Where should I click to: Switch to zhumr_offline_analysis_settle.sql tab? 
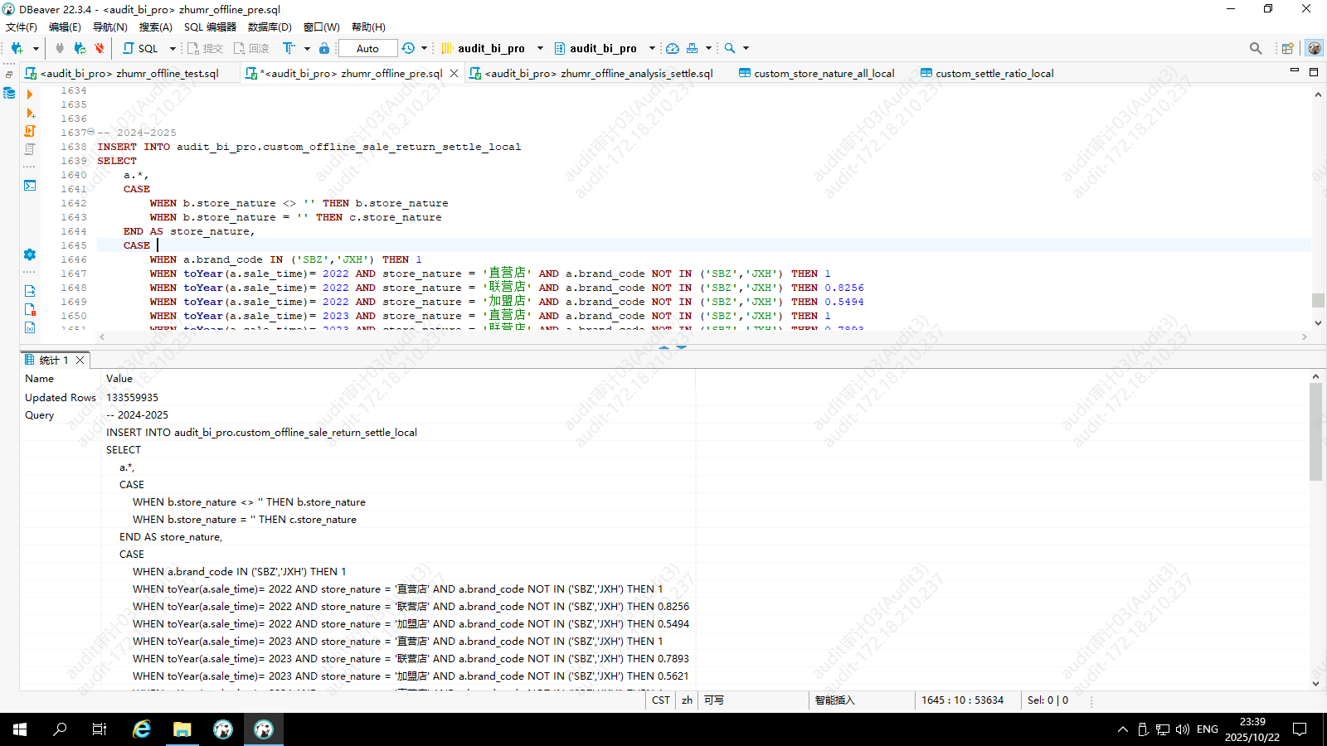point(597,73)
